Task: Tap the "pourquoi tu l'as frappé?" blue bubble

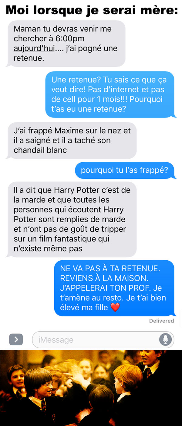Action: [x=125, y=170]
